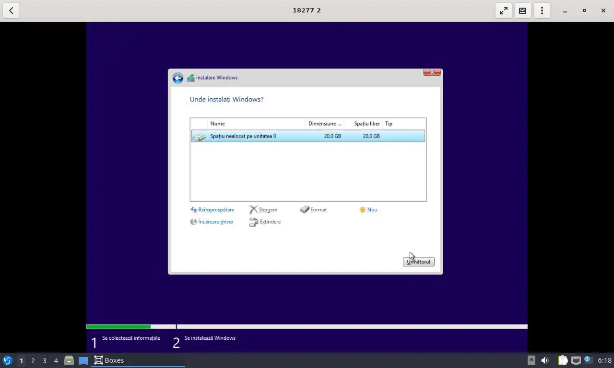Click the load driver disc icon

tap(193, 222)
